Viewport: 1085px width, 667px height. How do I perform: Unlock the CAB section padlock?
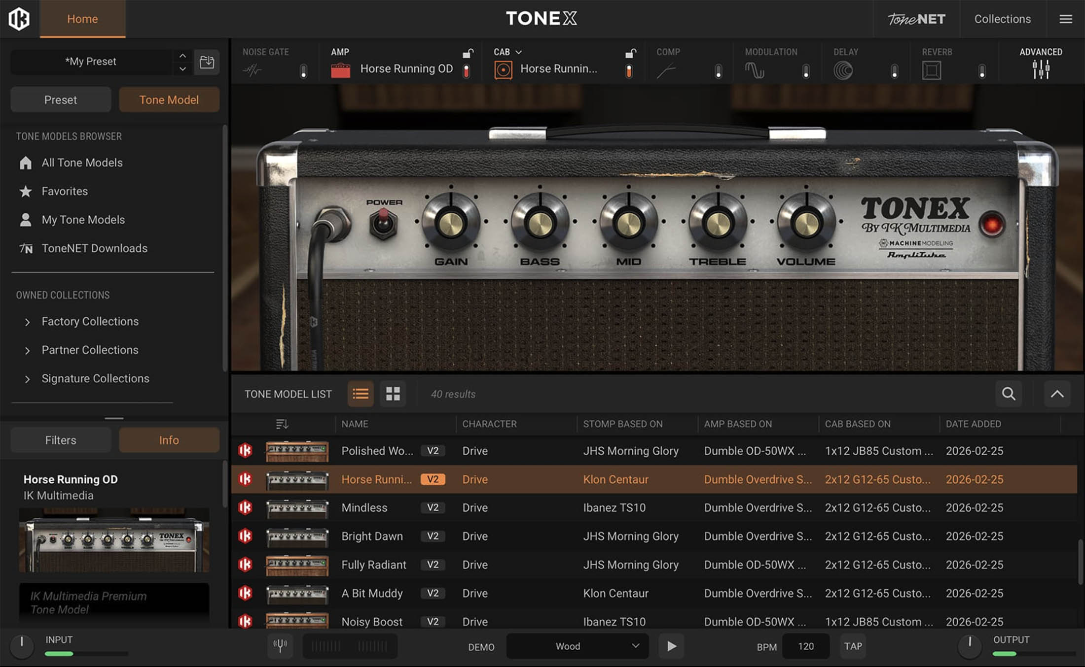point(630,53)
